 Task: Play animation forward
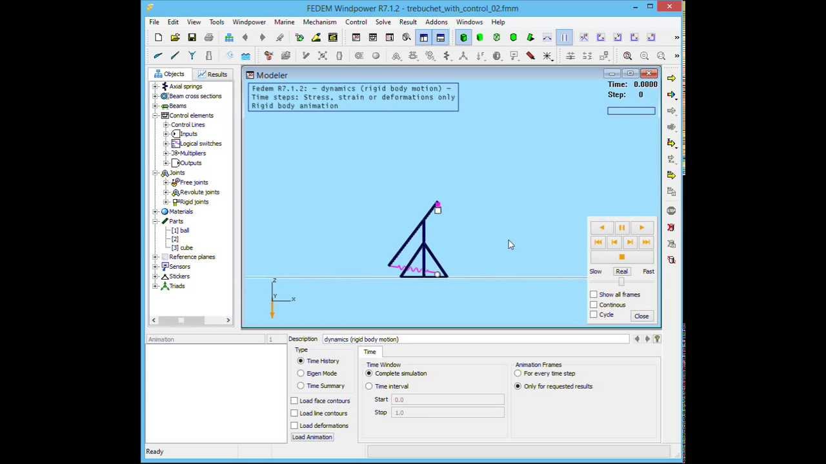point(641,227)
